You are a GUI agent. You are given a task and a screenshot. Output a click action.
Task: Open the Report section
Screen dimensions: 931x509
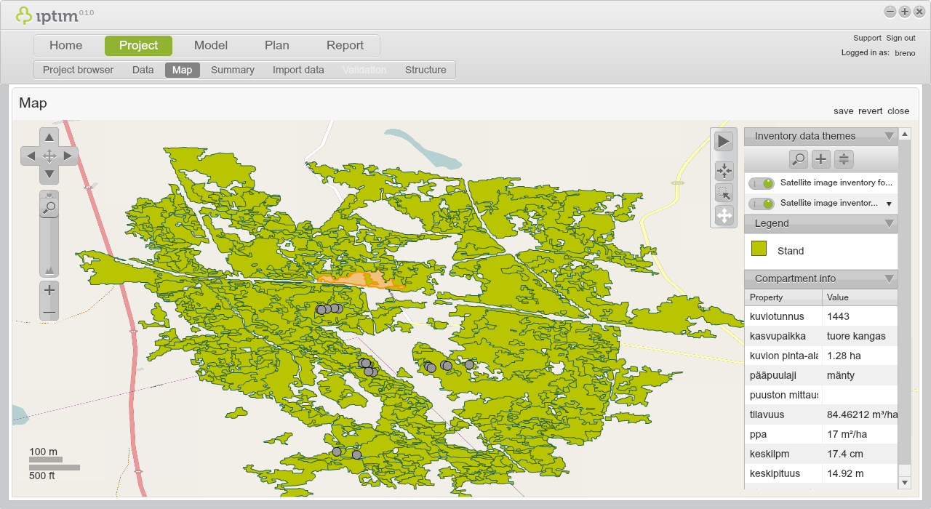(x=345, y=45)
